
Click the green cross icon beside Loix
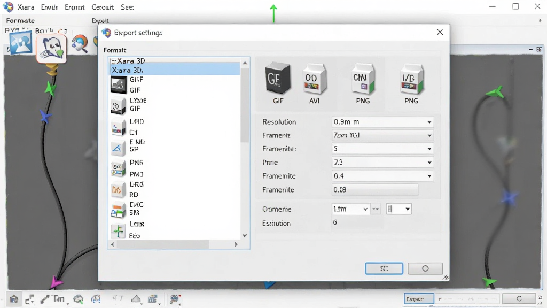[x=118, y=231]
